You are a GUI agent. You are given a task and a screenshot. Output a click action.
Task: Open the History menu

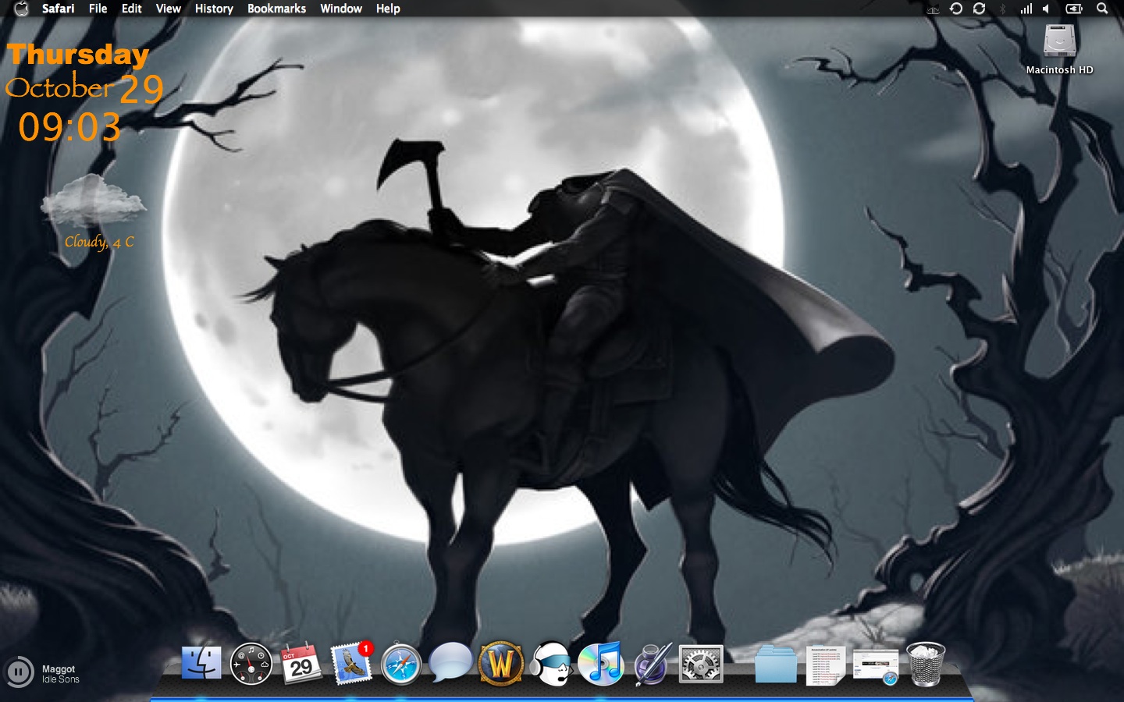214,9
